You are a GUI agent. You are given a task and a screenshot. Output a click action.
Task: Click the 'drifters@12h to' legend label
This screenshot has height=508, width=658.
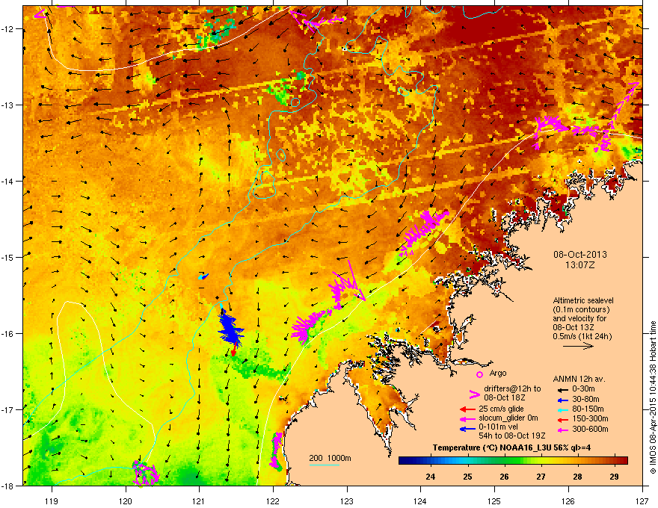(x=512, y=388)
